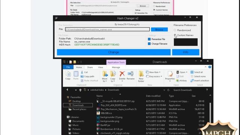Open Recent places in navigation pane
This screenshot has width=240, height=135.
click(78, 109)
